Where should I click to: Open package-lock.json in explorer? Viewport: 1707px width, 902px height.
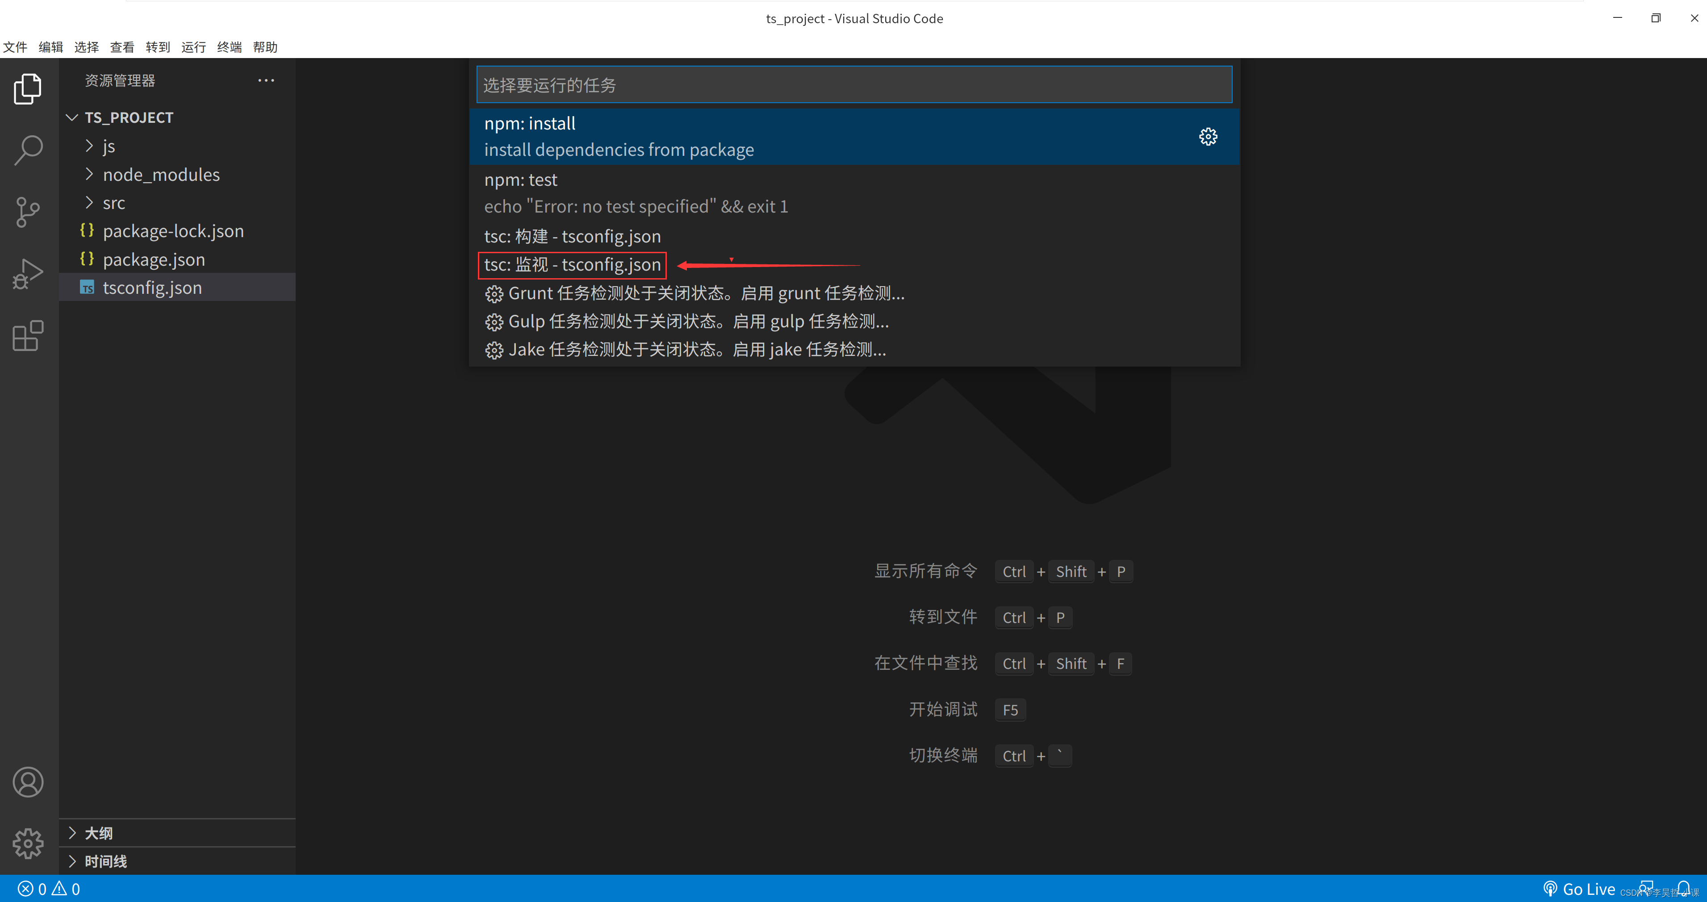177,231
